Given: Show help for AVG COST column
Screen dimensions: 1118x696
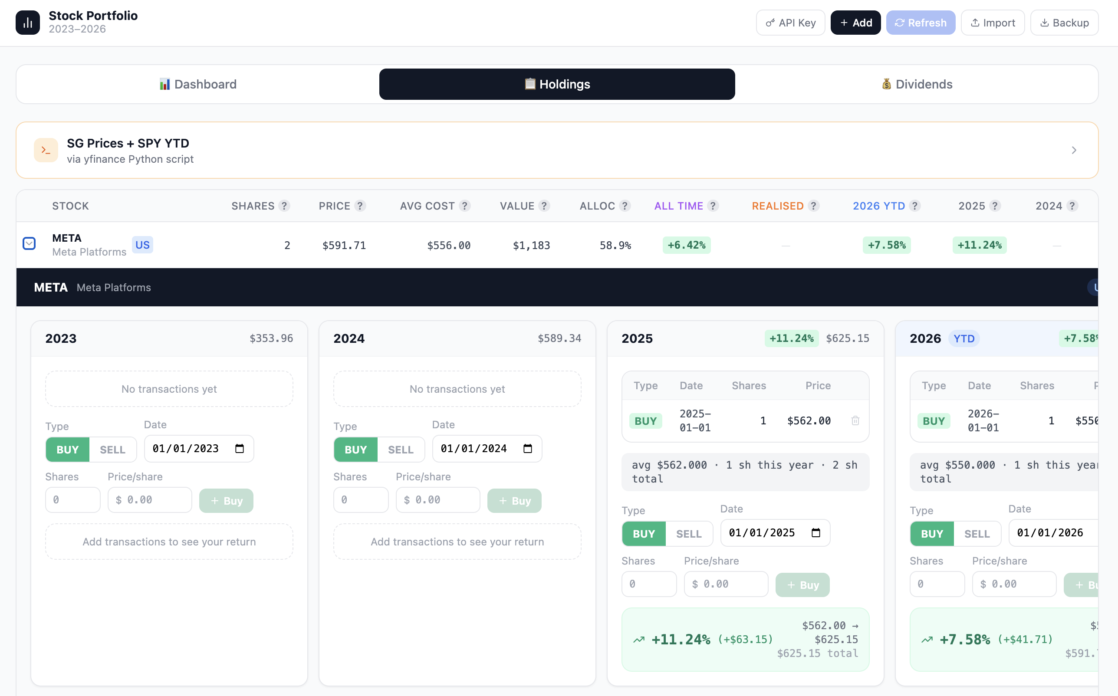Looking at the screenshot, I should coord(465,206).
